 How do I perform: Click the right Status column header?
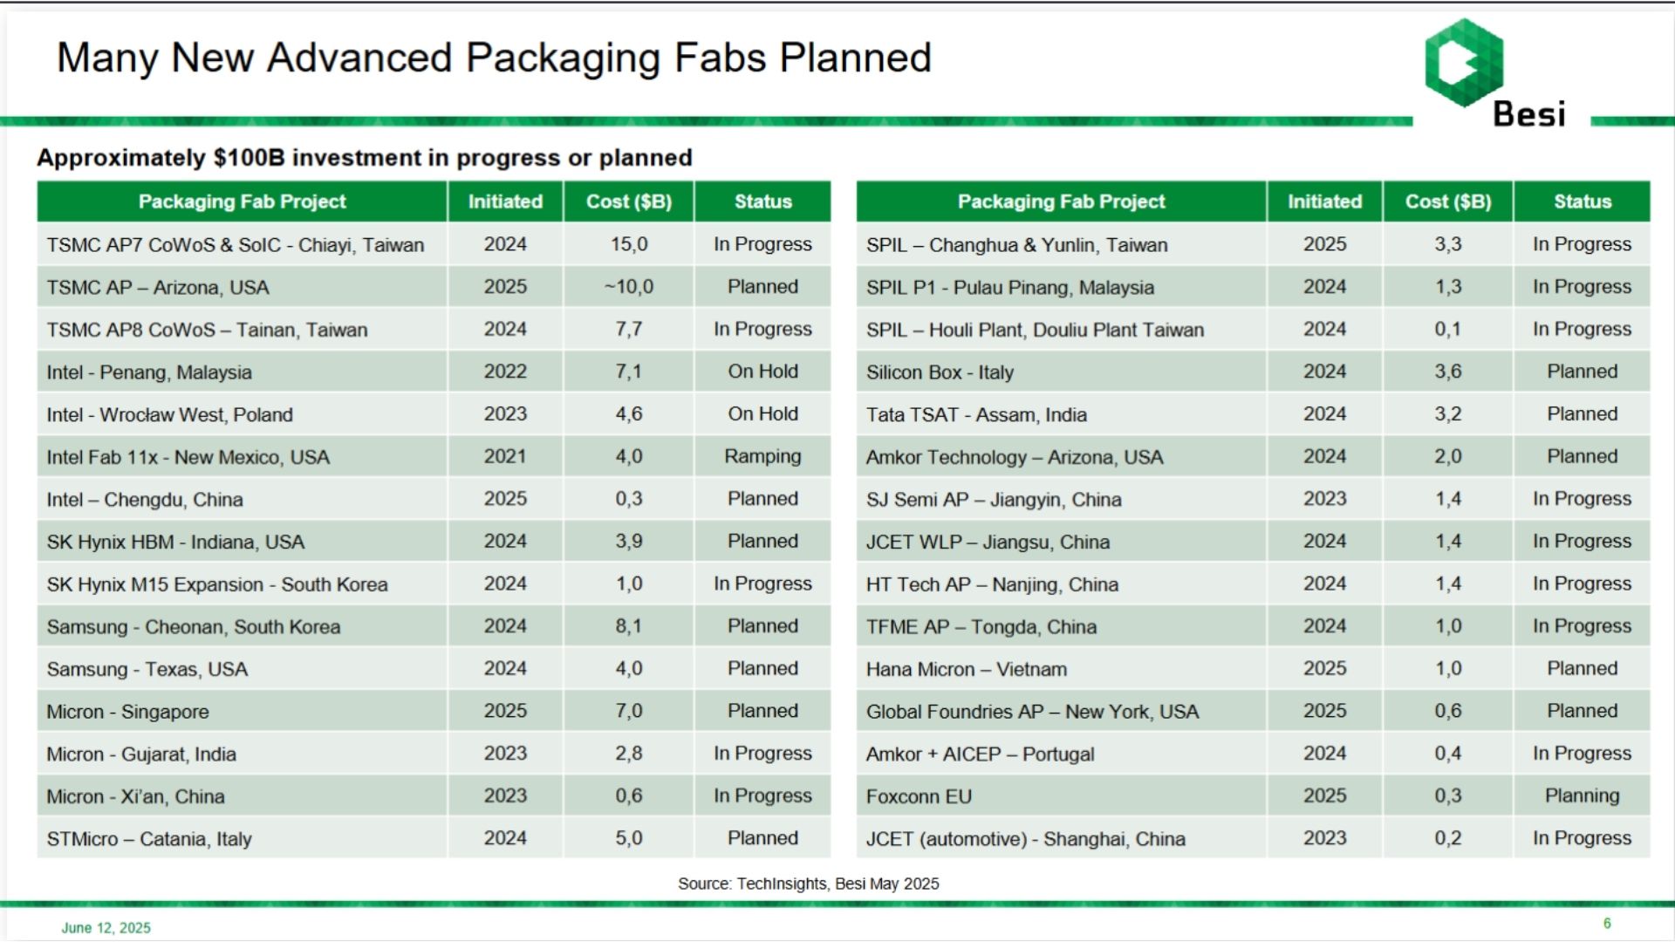click(1582, 201)
